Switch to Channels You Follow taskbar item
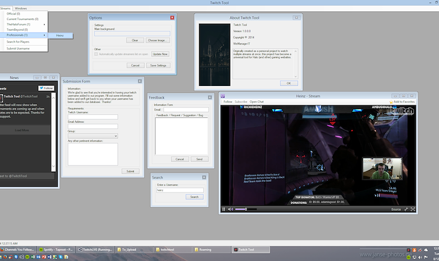The image size is (439, 261). tap(18, 250)
